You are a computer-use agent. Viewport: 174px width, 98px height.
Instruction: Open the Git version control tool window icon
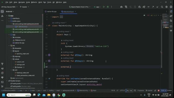point(2,87)
